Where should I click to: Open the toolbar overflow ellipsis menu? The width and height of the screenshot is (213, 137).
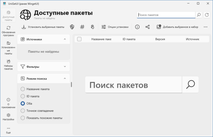(x=205, y=27)
